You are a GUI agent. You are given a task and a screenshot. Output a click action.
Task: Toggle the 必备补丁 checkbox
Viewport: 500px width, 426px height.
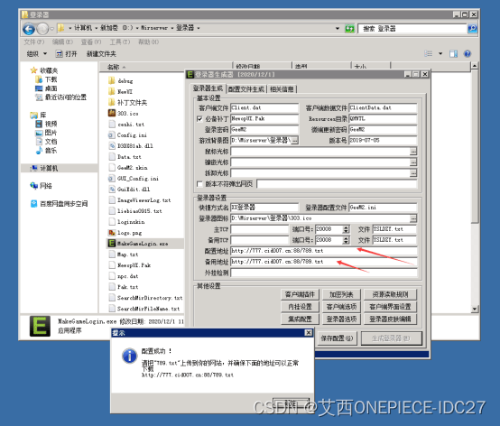pyautogui.click(x=199, y=119)
